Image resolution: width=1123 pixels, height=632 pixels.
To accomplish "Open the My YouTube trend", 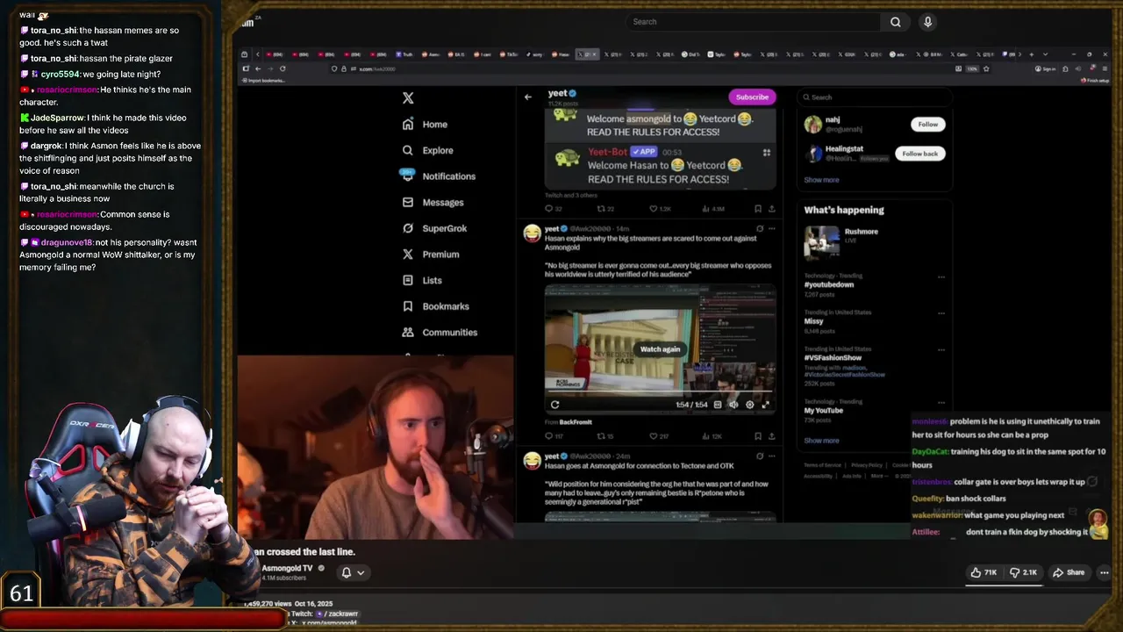I will pyautogui.click(x=823, y=410).
